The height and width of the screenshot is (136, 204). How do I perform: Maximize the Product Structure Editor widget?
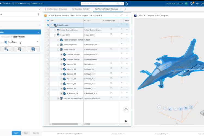pos(121,15)
